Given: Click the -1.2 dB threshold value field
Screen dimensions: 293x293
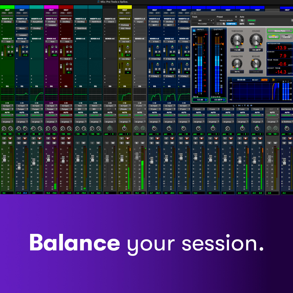Looking at the screenshot, I should (x=237, y=50).
